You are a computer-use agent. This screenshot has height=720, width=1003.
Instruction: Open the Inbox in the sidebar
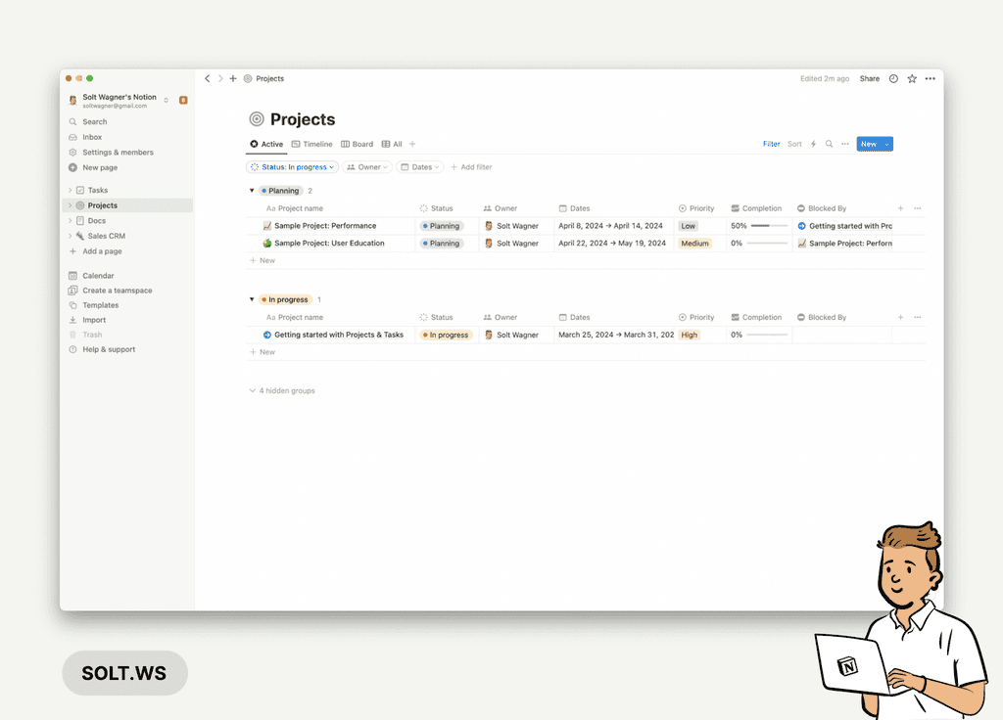90,137
